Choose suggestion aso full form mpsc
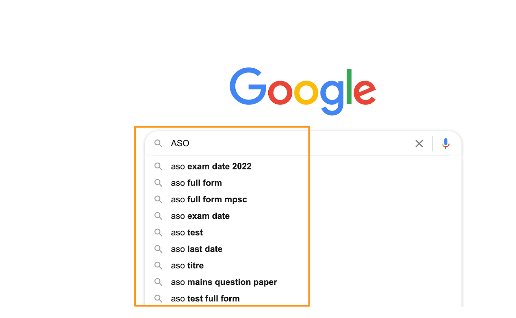The image size is (516, 318). [x=209, y=199]
